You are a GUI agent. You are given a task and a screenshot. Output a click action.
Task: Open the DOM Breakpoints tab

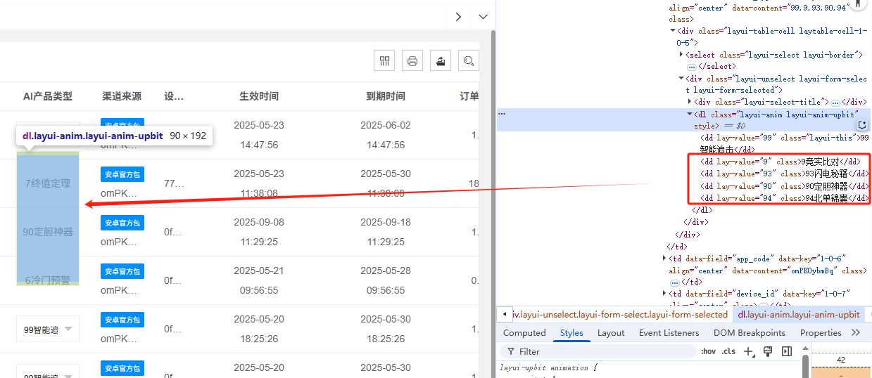click(750, 333)
